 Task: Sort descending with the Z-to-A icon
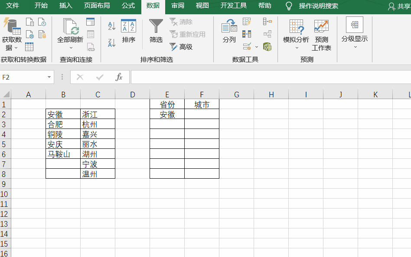[x=112, y=43]
